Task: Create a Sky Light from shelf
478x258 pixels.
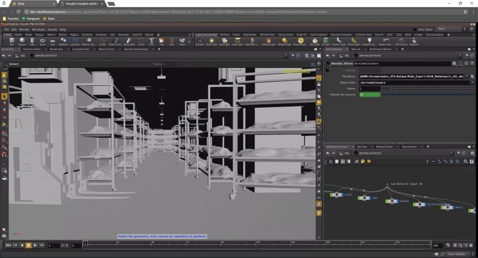Action: pos(315,41)
